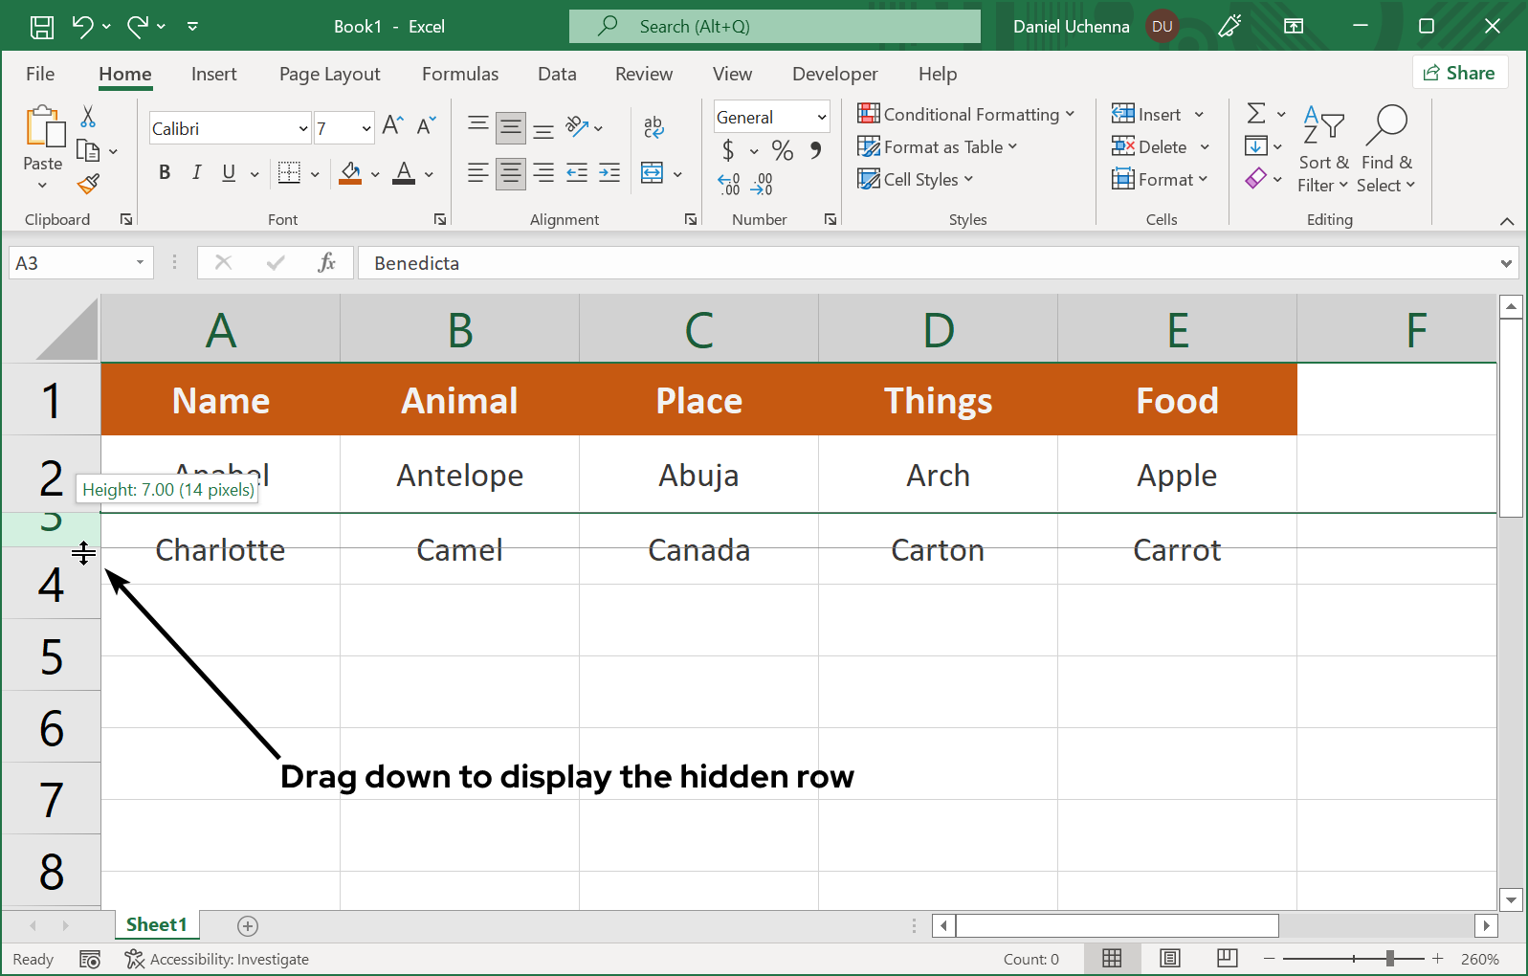Open the font name Calibri dropdown
This screenshot has height=976, width=1528.
[x=303, y=128]
